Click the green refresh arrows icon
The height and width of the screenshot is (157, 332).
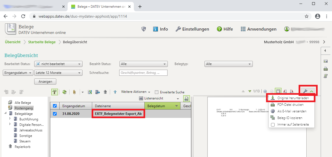(x=65, y=92)
